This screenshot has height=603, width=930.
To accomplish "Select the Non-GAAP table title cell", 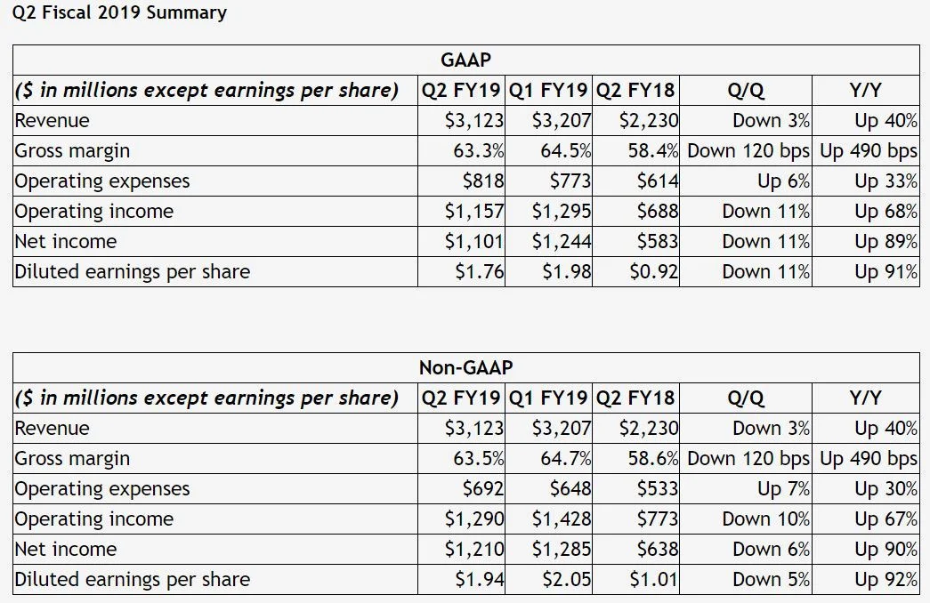I will (466, 367).
